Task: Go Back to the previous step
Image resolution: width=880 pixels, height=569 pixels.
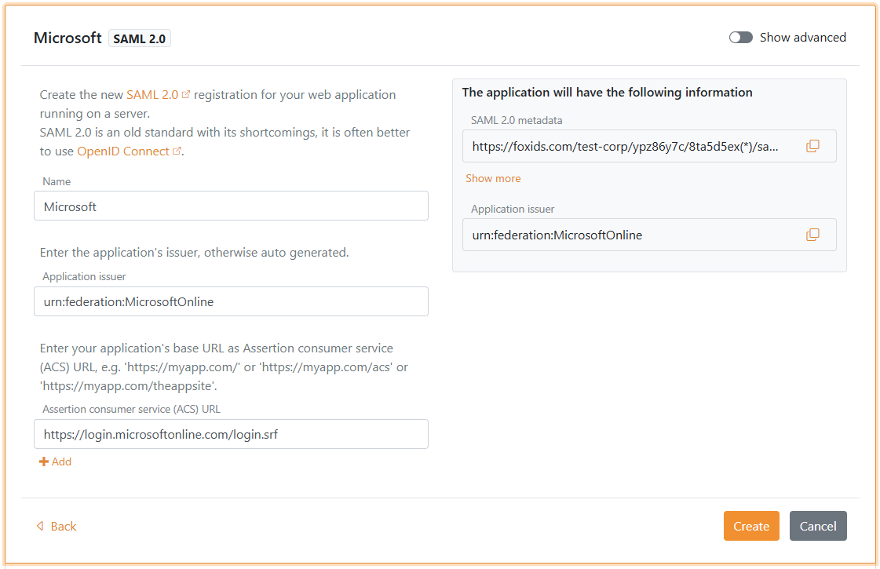Action: pyautogui.click(x=63, y=527)
